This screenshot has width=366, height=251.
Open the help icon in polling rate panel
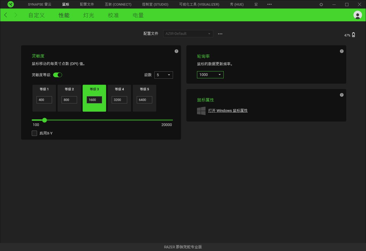[x=342, y=51]
